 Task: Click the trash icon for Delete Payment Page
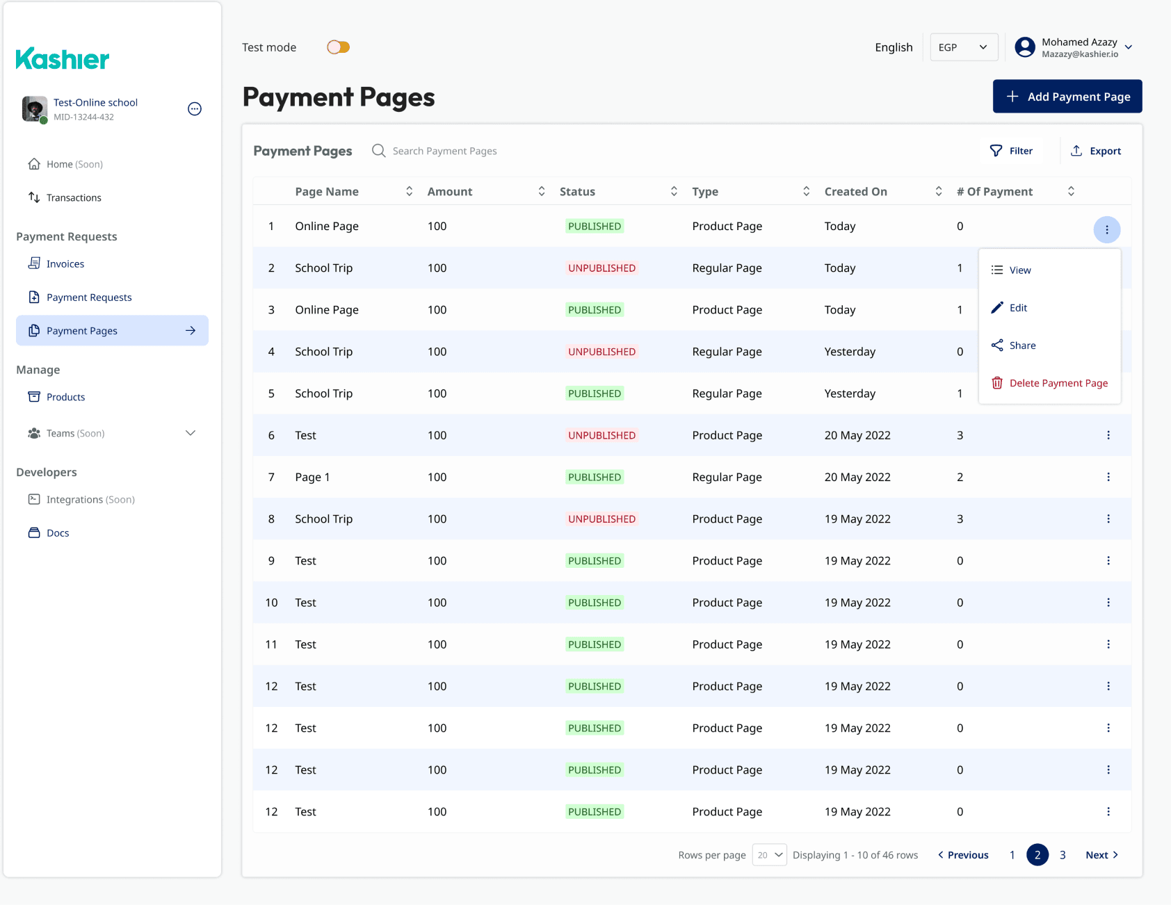997,383
